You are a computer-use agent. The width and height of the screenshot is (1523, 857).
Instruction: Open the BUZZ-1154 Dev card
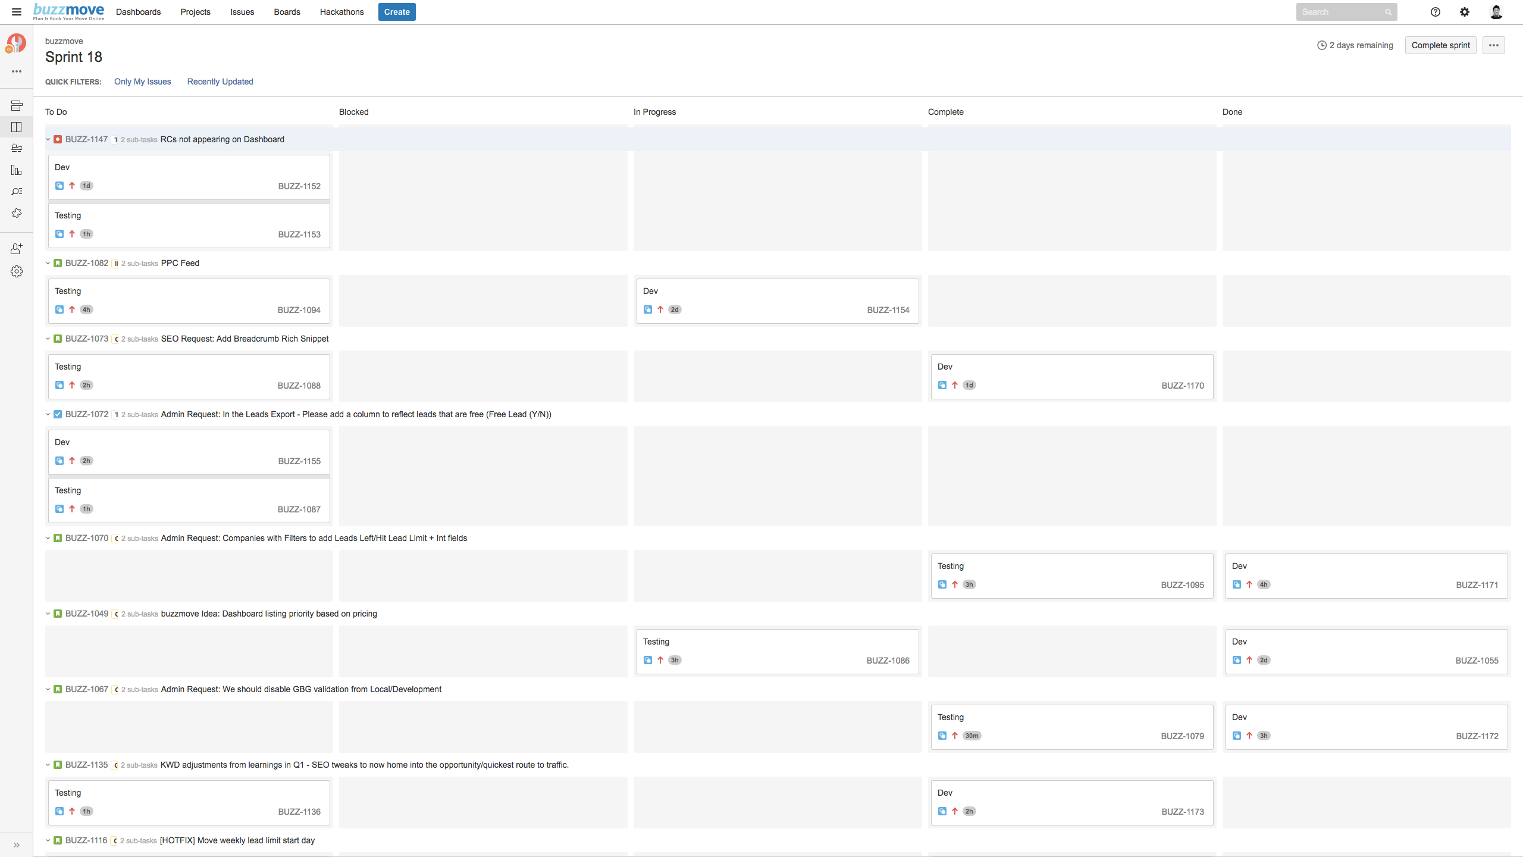[x=778, y=301]
